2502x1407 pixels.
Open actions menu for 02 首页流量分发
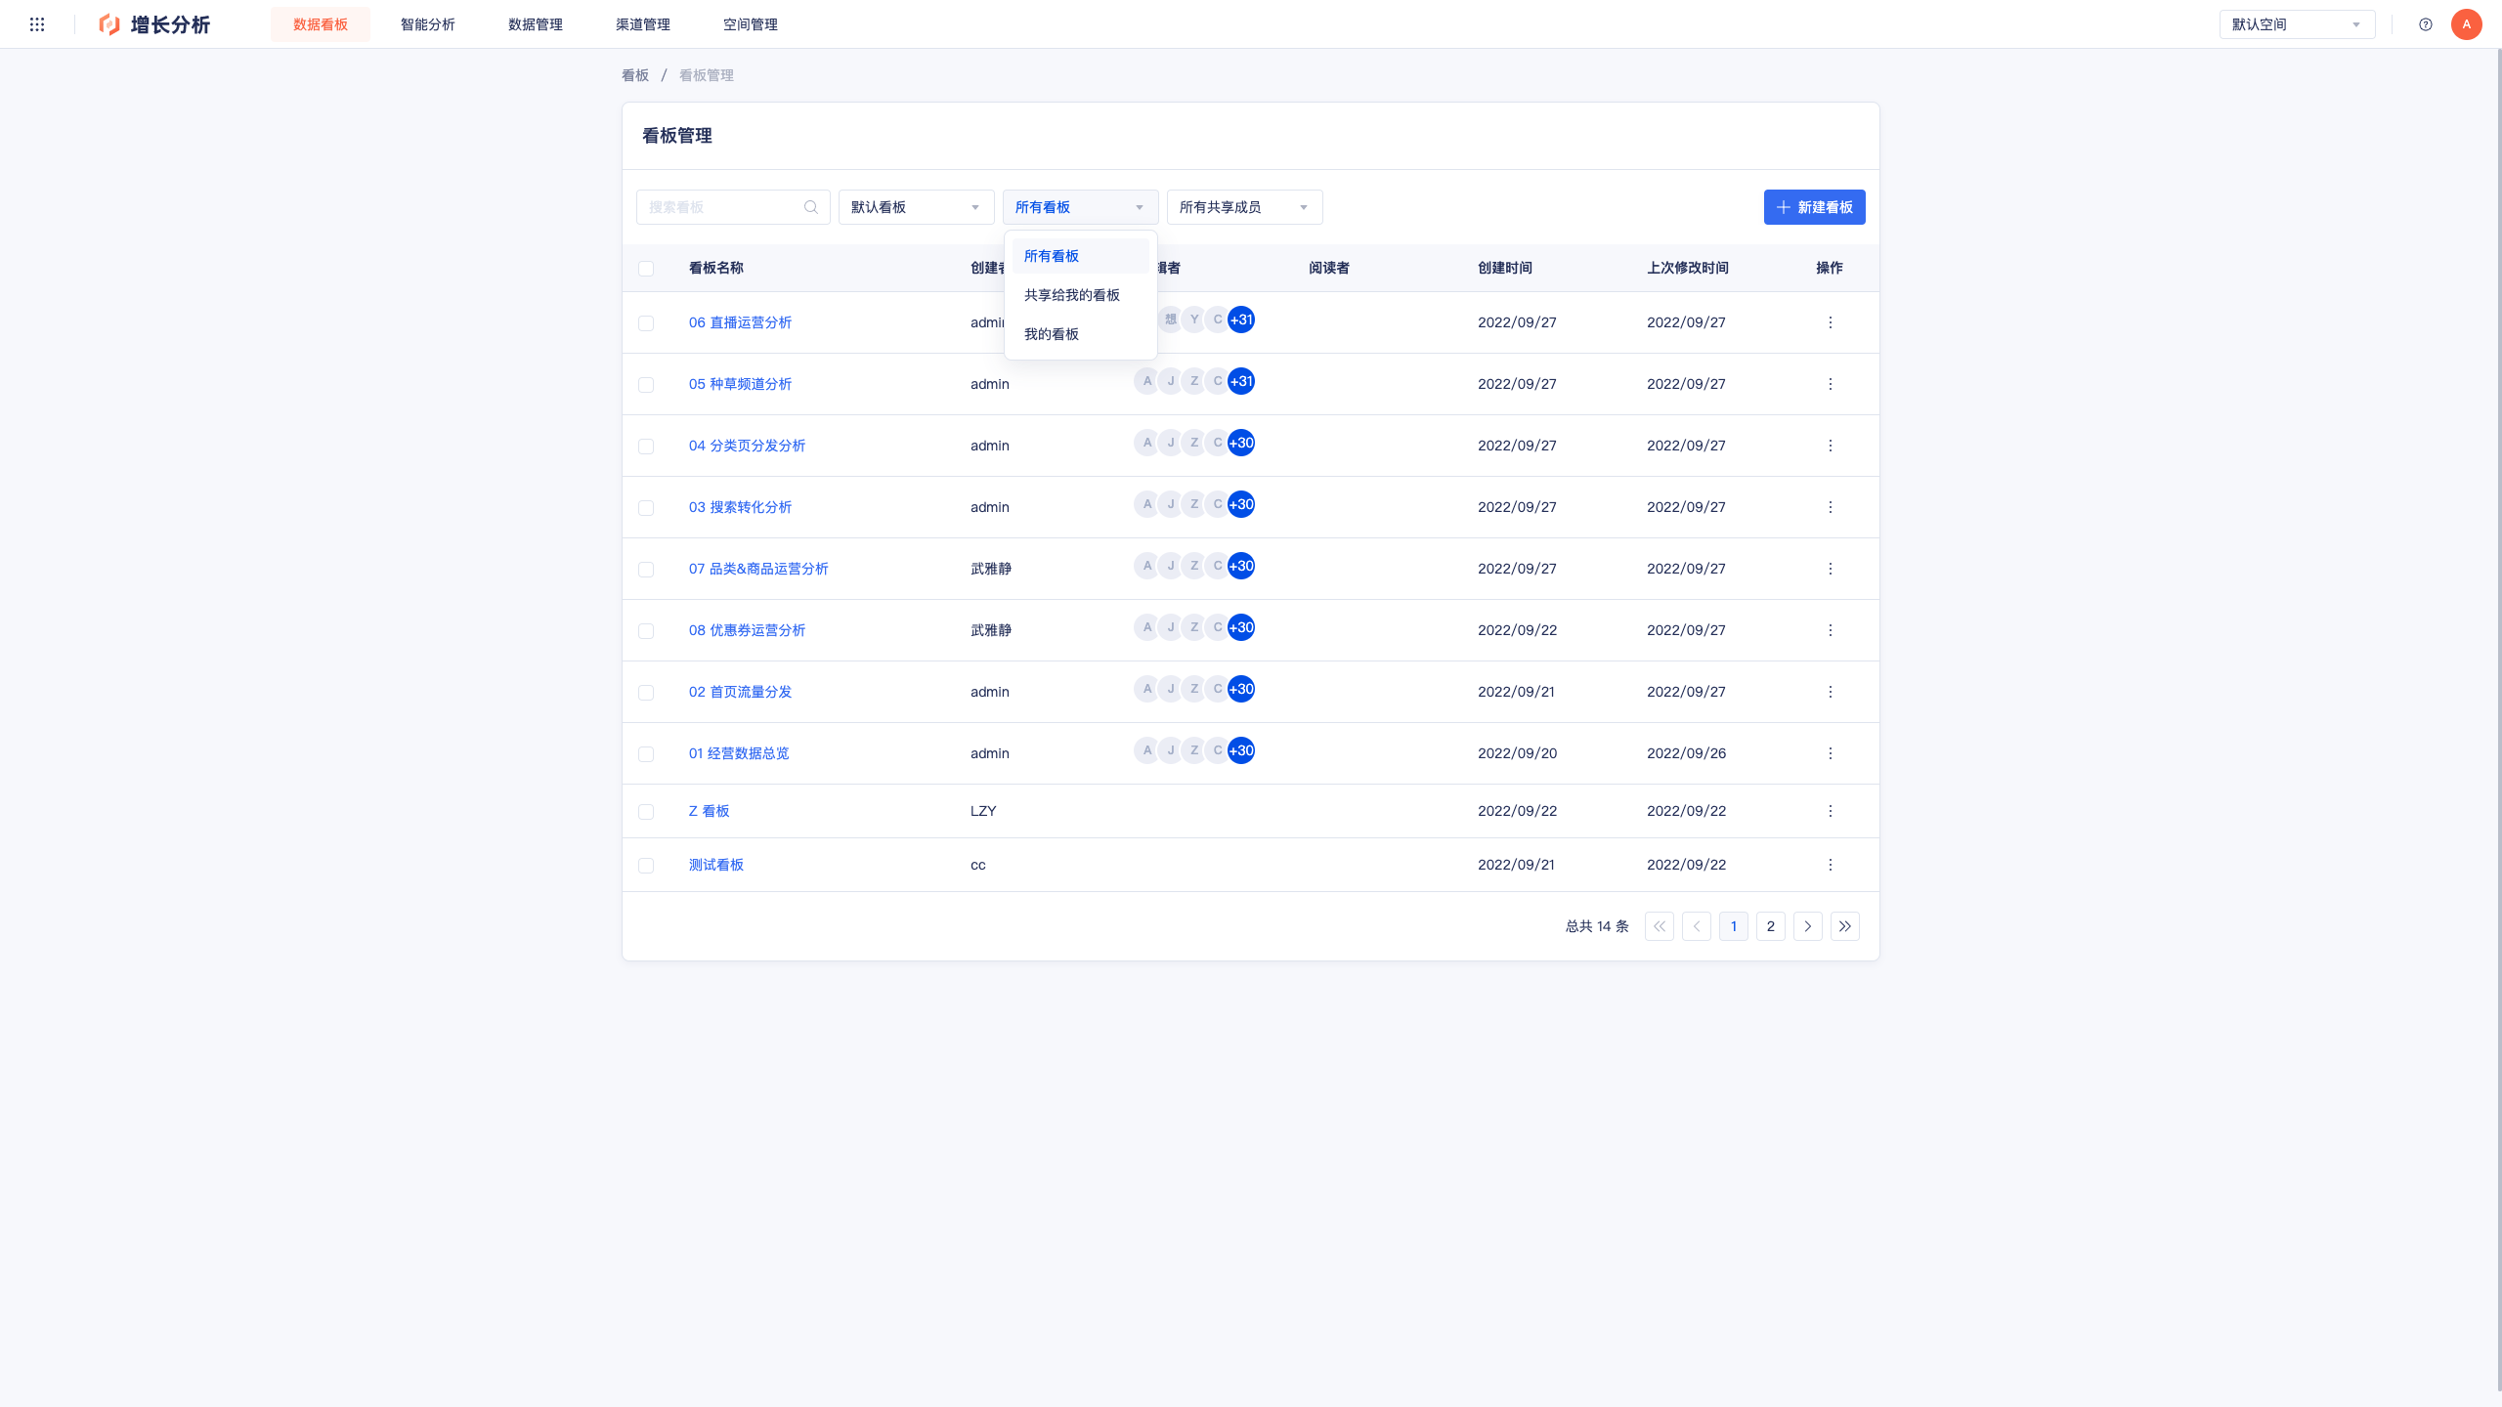click(1831, 692)
